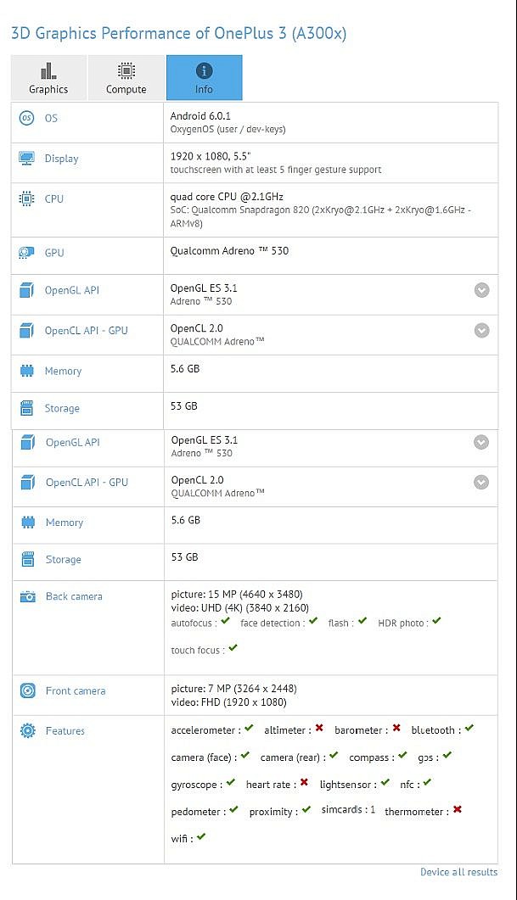Screen dimensions: 517x900
Task: Click the Snapdragon 820 SoC description
Action: 321,216
